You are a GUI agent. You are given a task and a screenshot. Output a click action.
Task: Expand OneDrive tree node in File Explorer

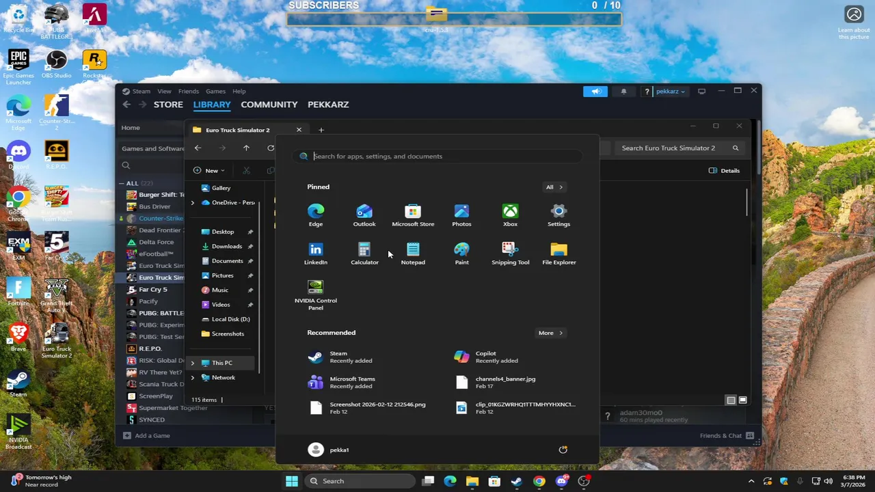click(x=192, y=203)
